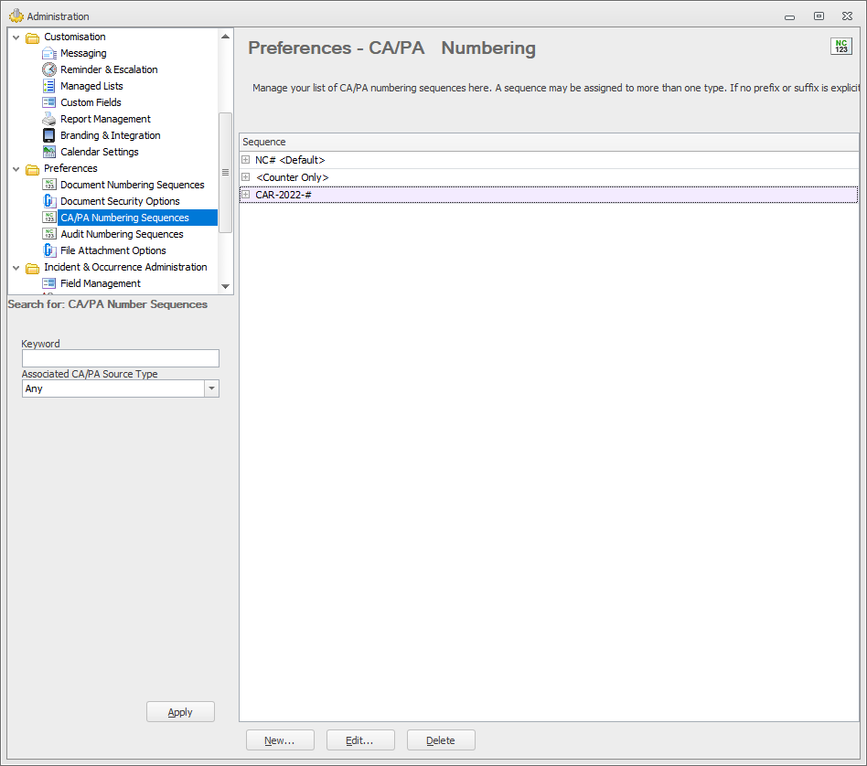
Task: Restore the Administration window
Action: pyautogui.click(x=819, y=16)
